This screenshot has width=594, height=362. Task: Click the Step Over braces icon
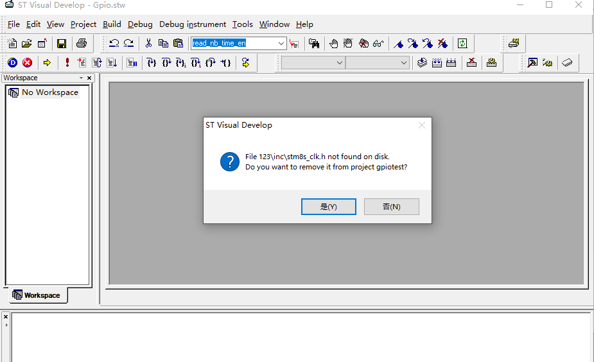click(166, 62)
